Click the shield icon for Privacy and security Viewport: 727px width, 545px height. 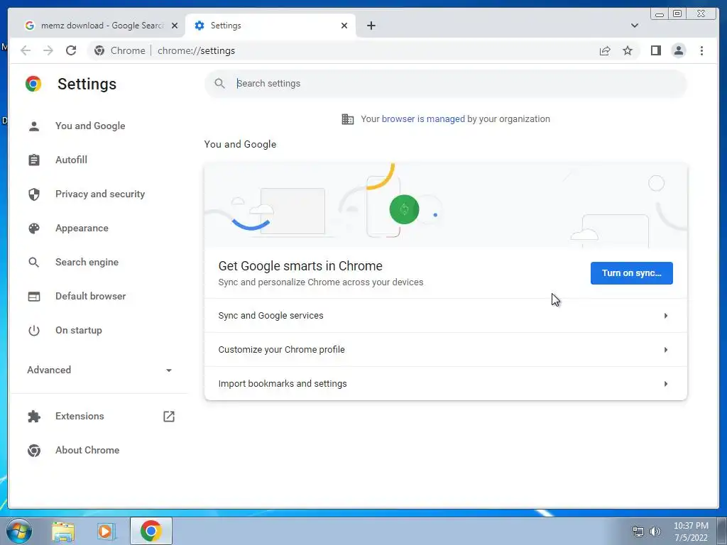[x=34, y=194]
